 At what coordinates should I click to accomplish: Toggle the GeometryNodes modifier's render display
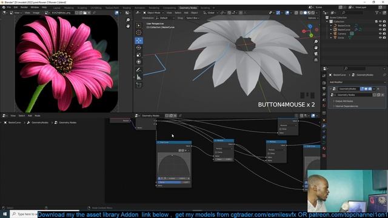click(x=370, y=89)
